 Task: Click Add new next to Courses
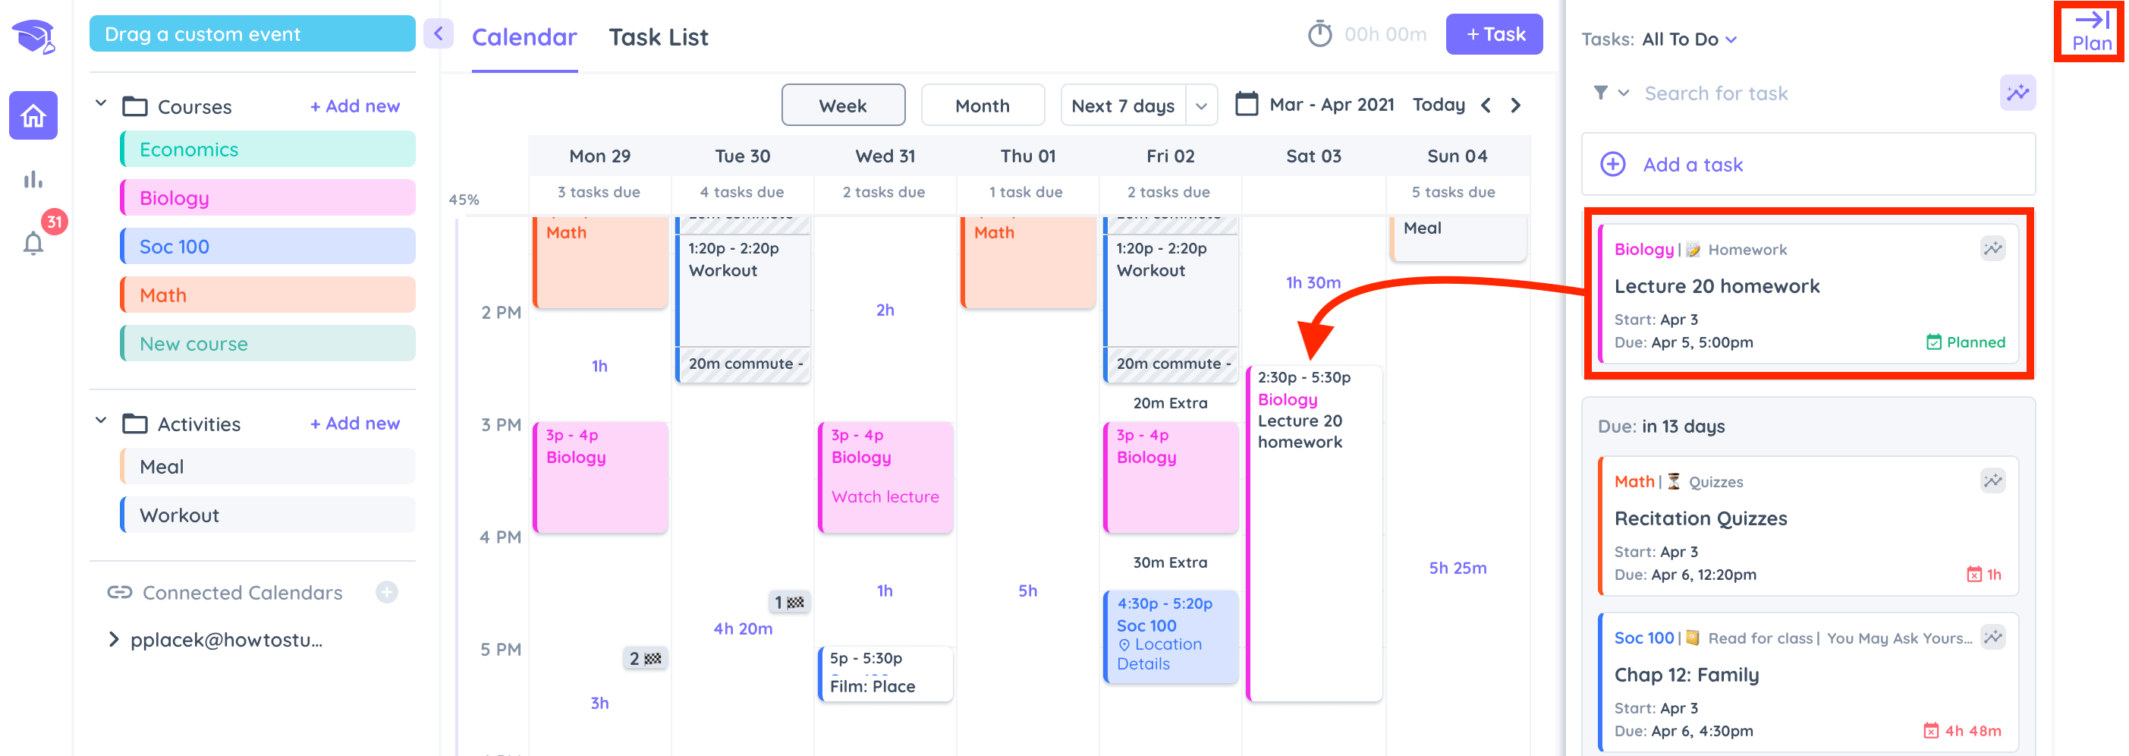pos(354,106)
